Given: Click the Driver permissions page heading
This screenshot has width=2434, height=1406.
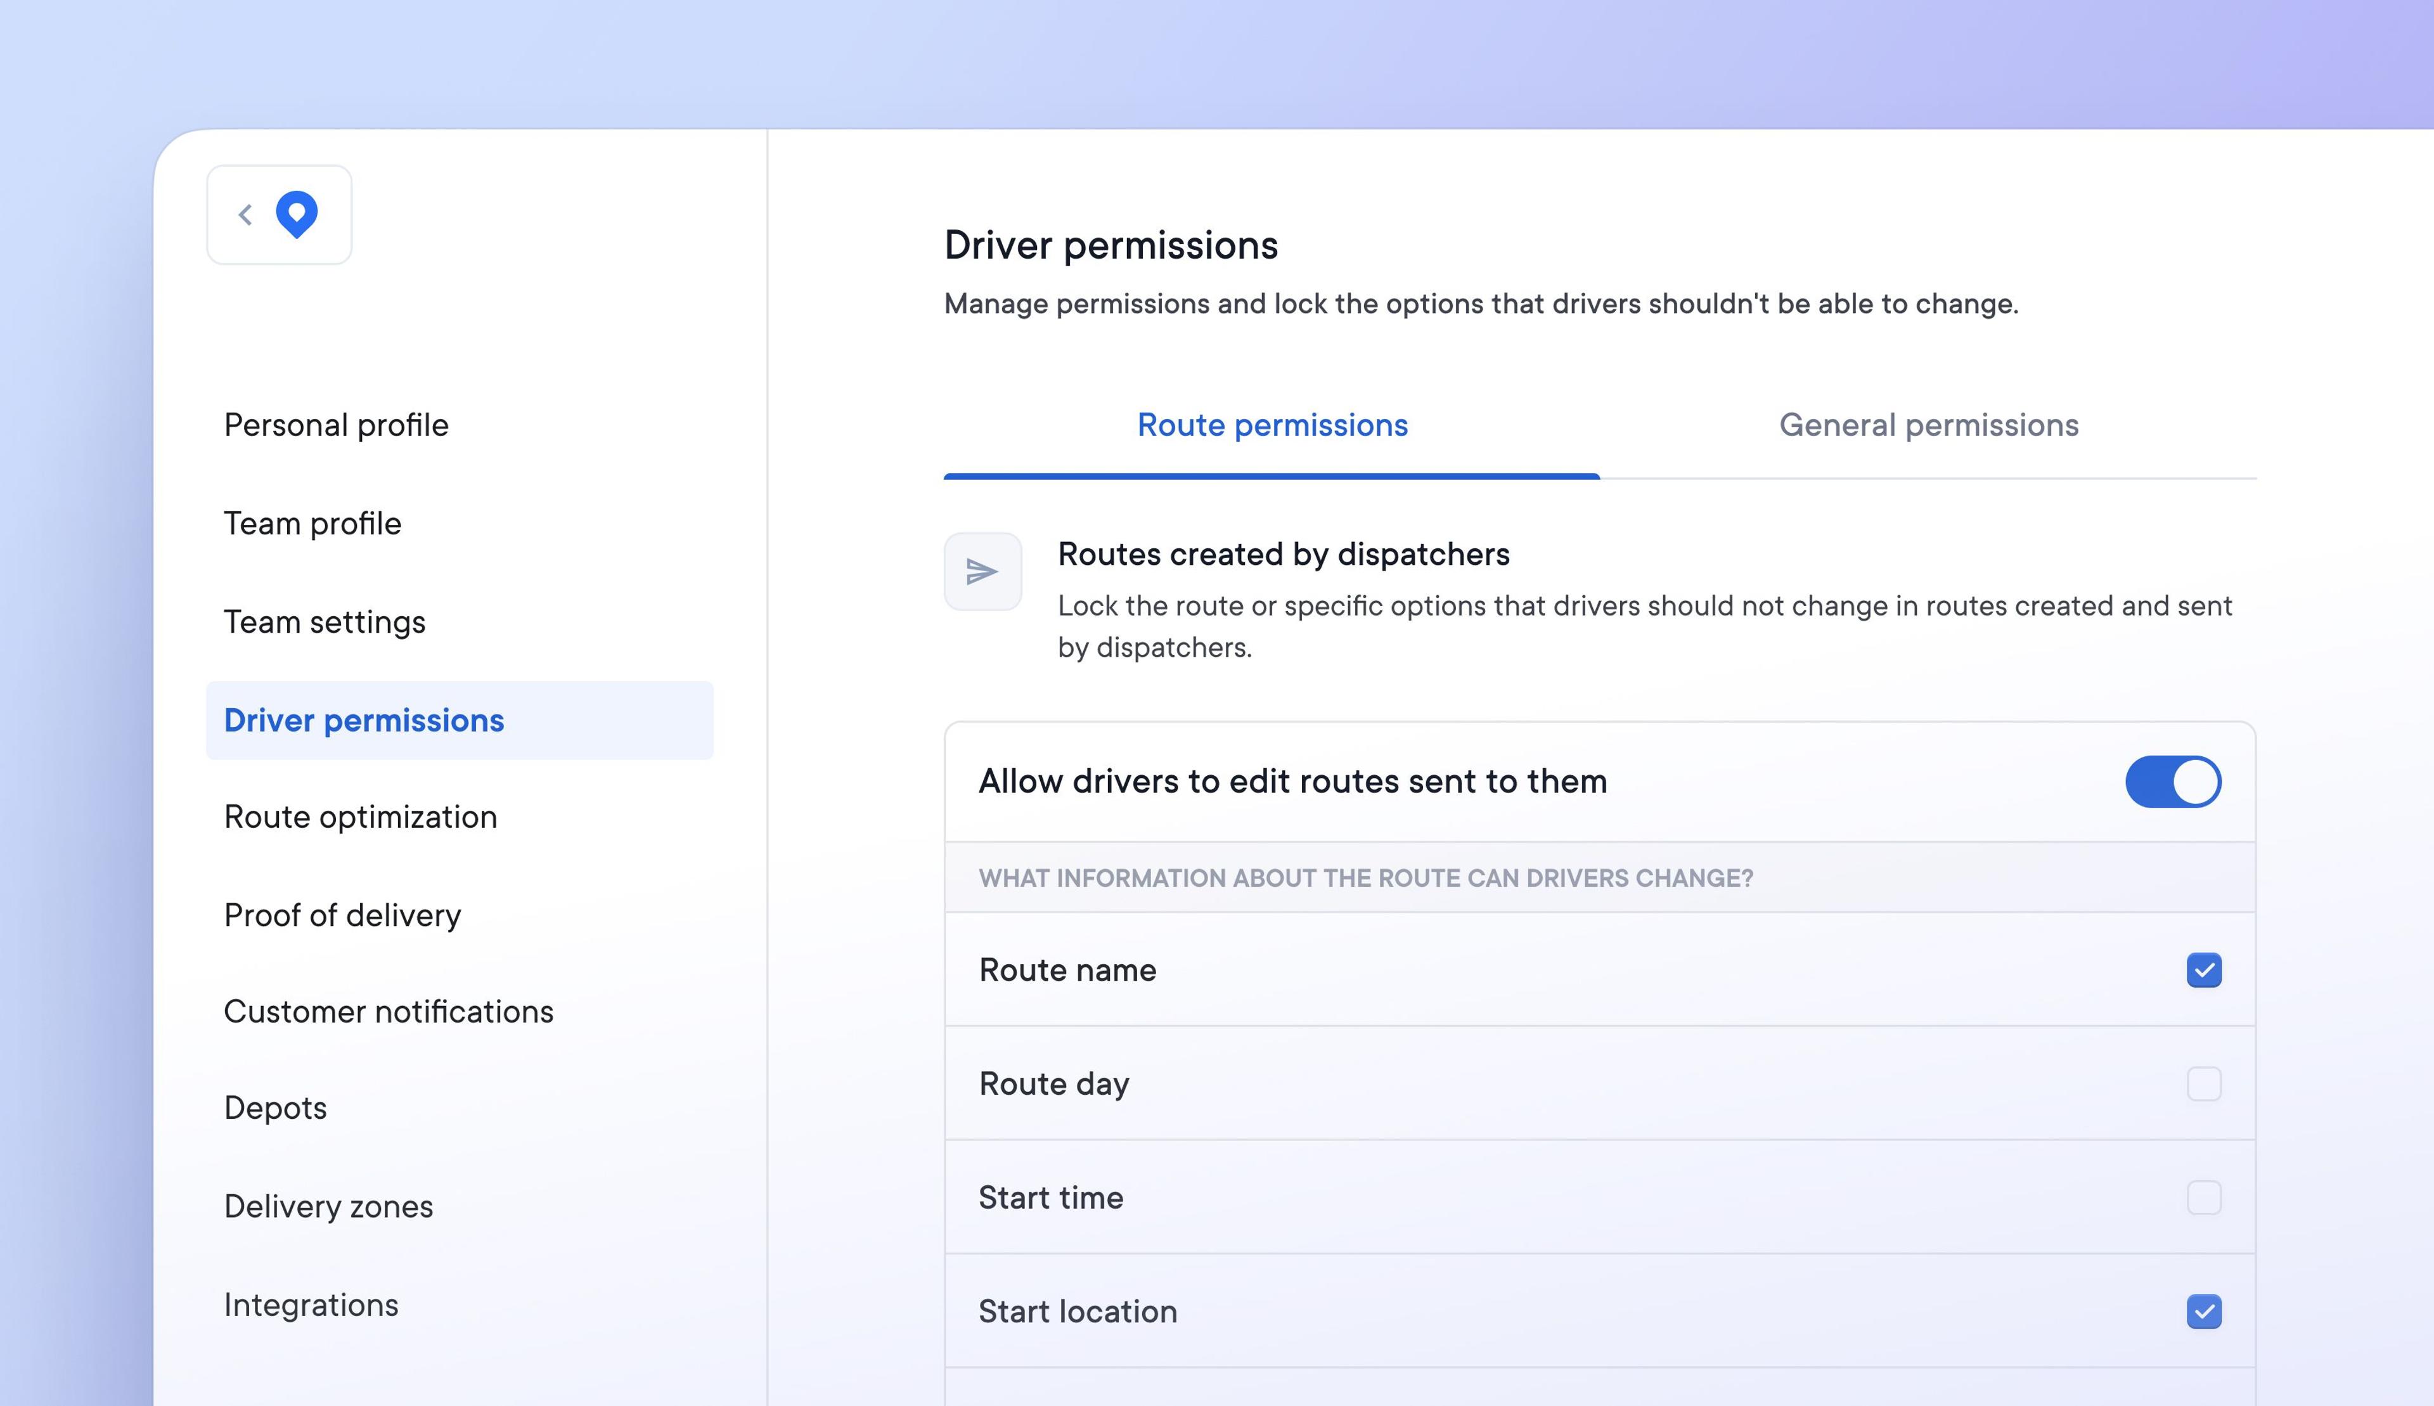Looking at the screenshot, I should coord(1111,245).
